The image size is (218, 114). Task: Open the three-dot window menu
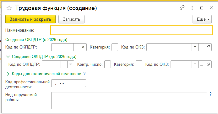[x=192, y=8]
